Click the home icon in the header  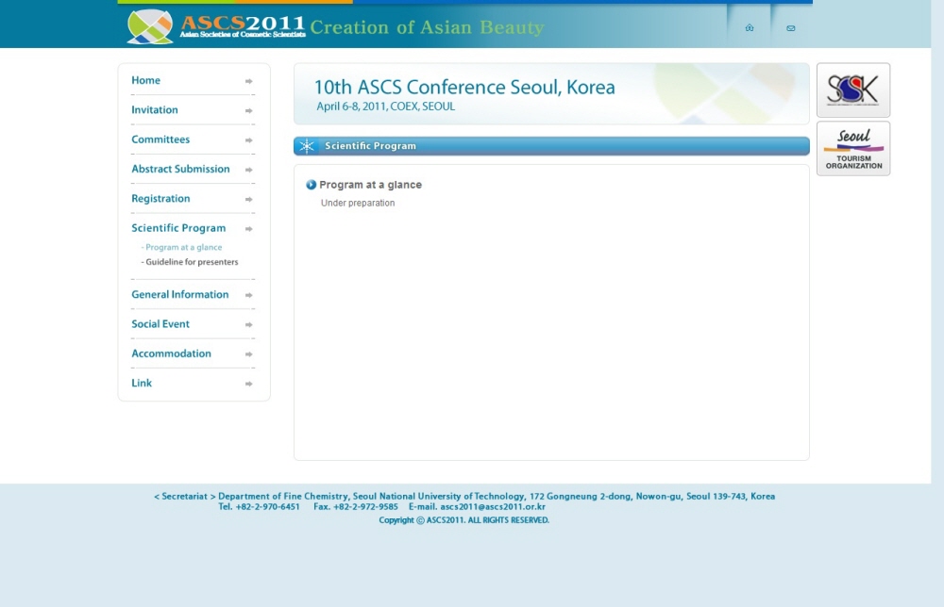[750, 28]
